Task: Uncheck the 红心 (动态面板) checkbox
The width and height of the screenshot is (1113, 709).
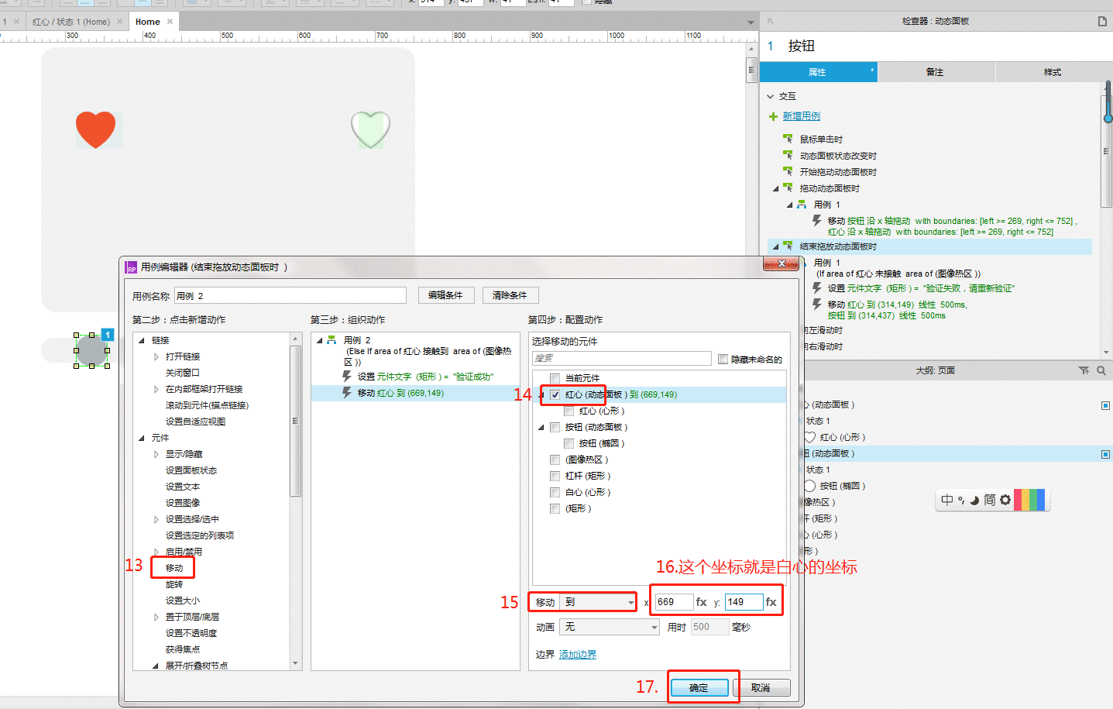Action: coord(555,394)
